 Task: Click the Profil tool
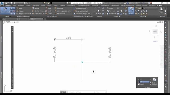[x=49, y=11]
